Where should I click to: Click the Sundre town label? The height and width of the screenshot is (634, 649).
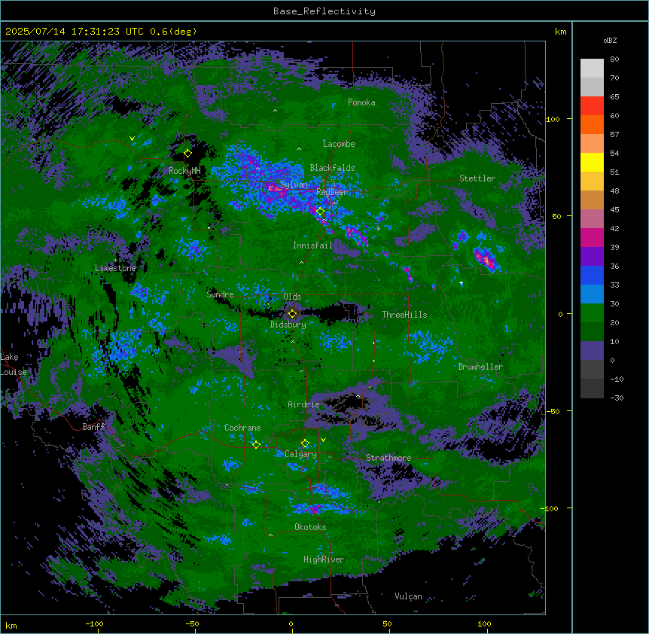(x=220, y=294)
